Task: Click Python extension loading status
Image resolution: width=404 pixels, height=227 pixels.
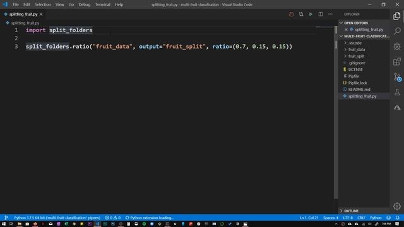Action: coord(150,218)
